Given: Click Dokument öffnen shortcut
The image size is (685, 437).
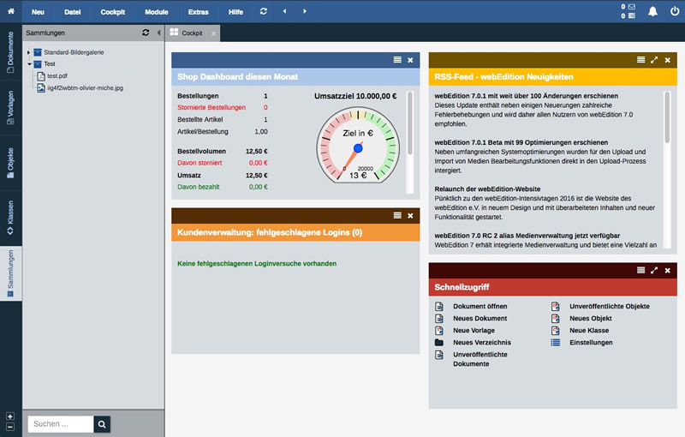Looking at the screenshot, I should pos(479,307).
